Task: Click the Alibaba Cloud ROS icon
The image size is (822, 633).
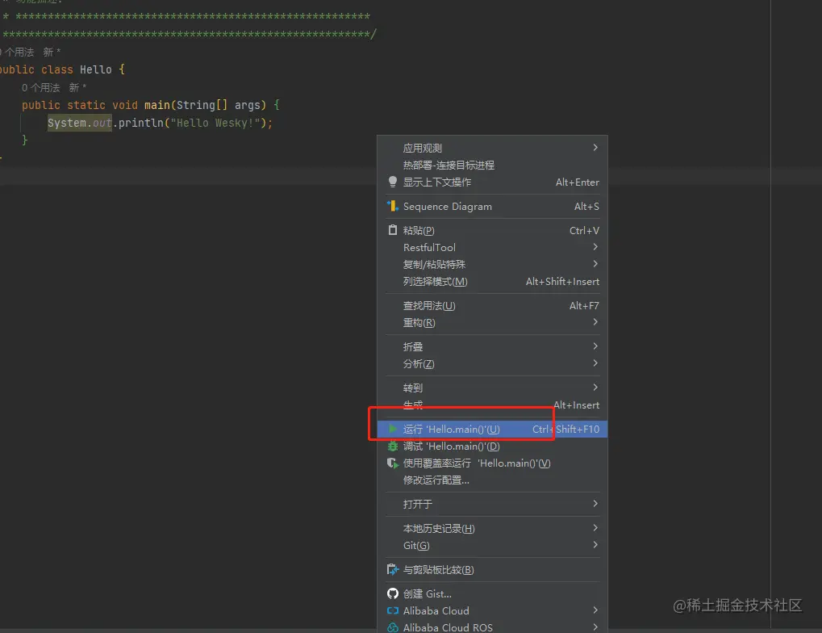Action: click(x=393, y=627)
